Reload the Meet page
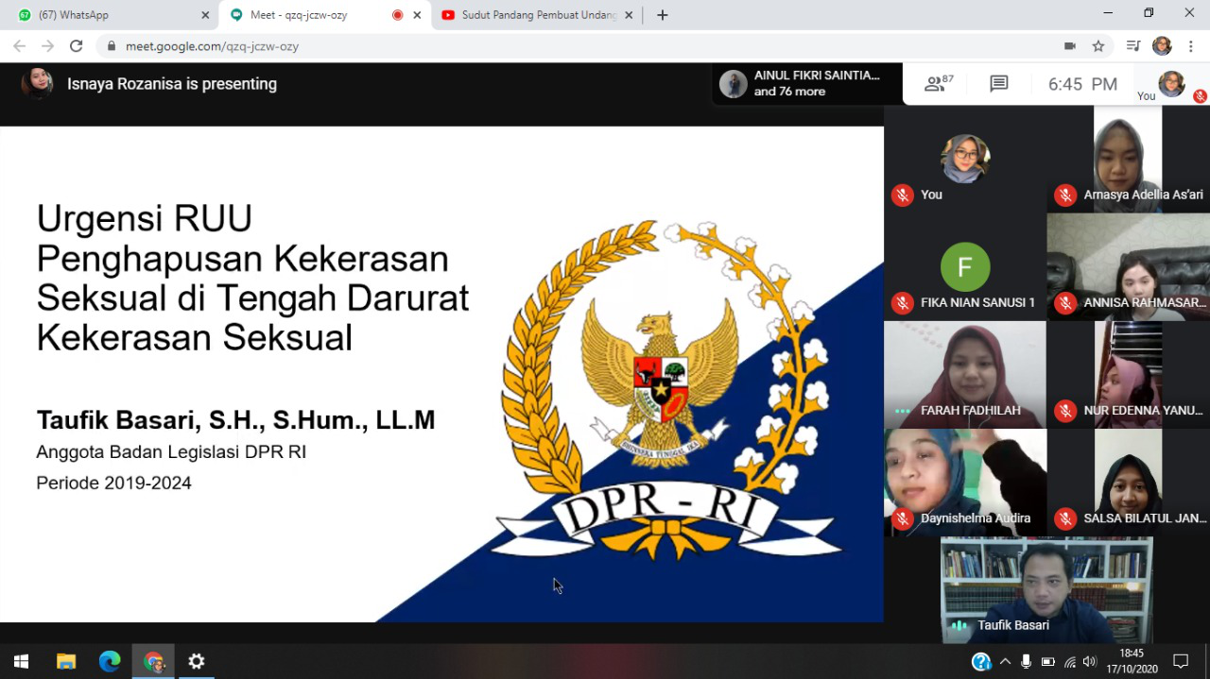The width and height of the screenshot is (1210, 679). click(x=77, y=45)
